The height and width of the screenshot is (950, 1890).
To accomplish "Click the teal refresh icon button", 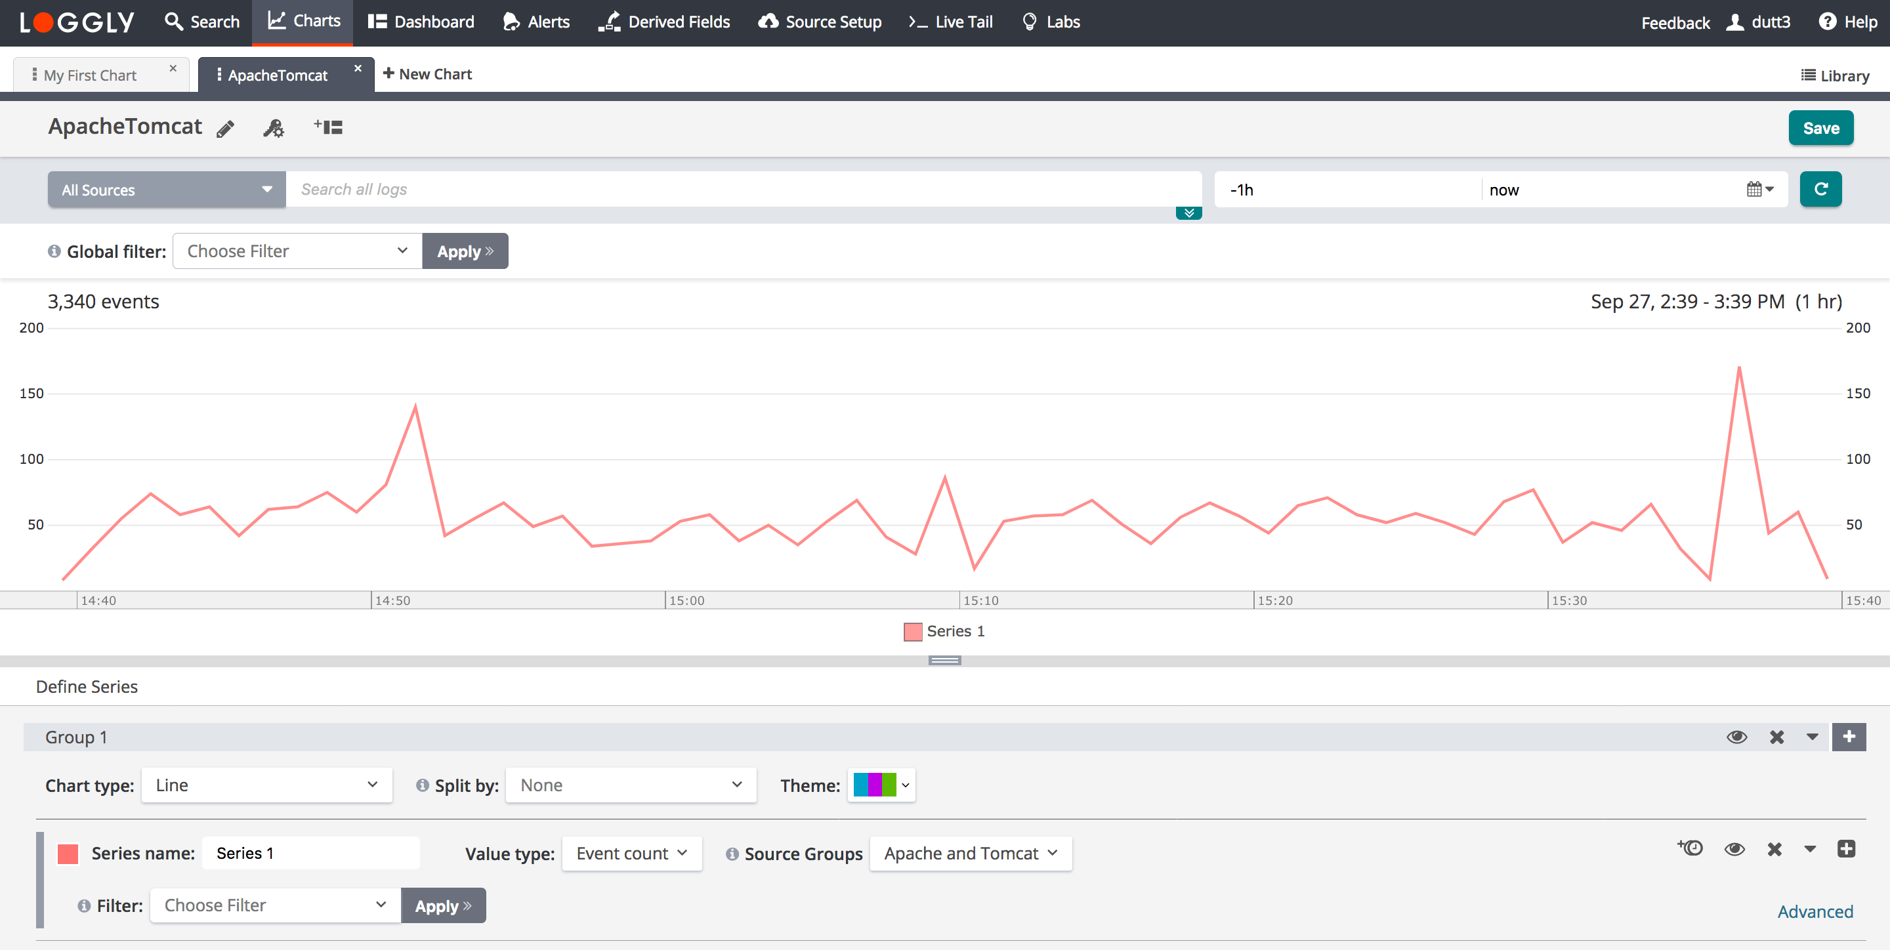I will click(x=1820, y=189).
